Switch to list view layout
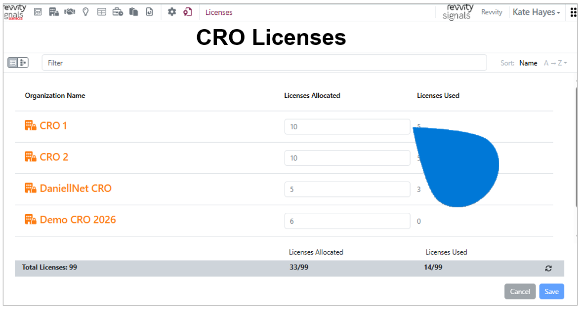 (x=13, y=63)
